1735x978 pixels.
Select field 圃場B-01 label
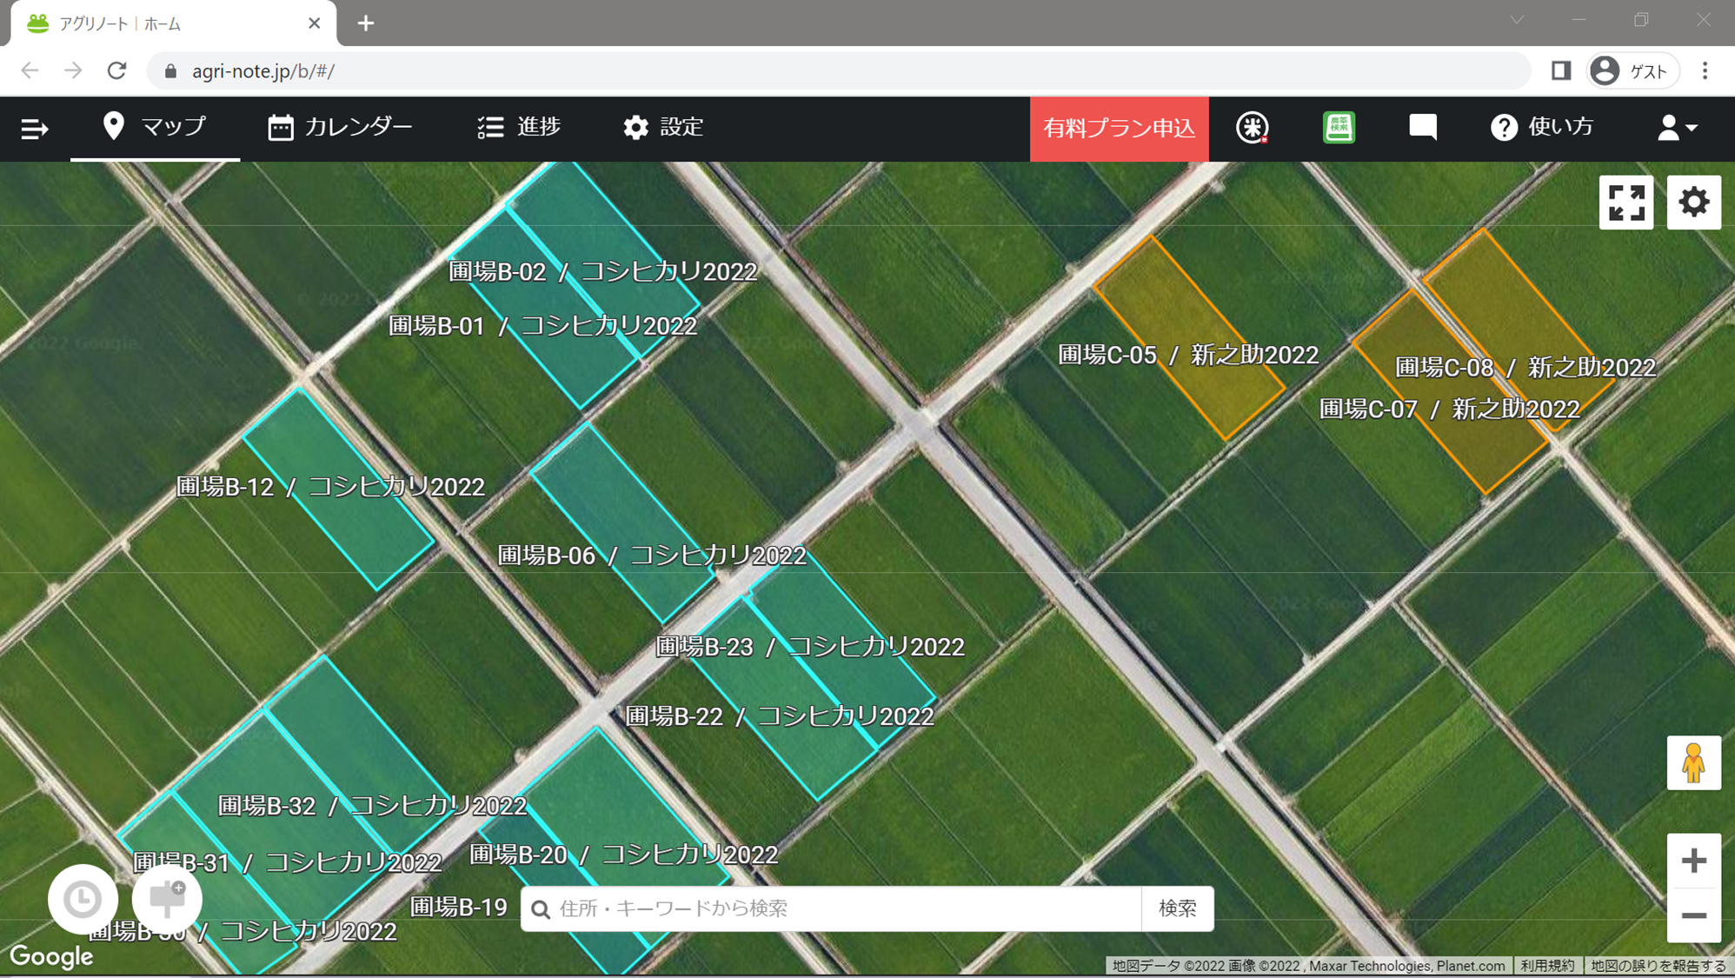[542, 326]
